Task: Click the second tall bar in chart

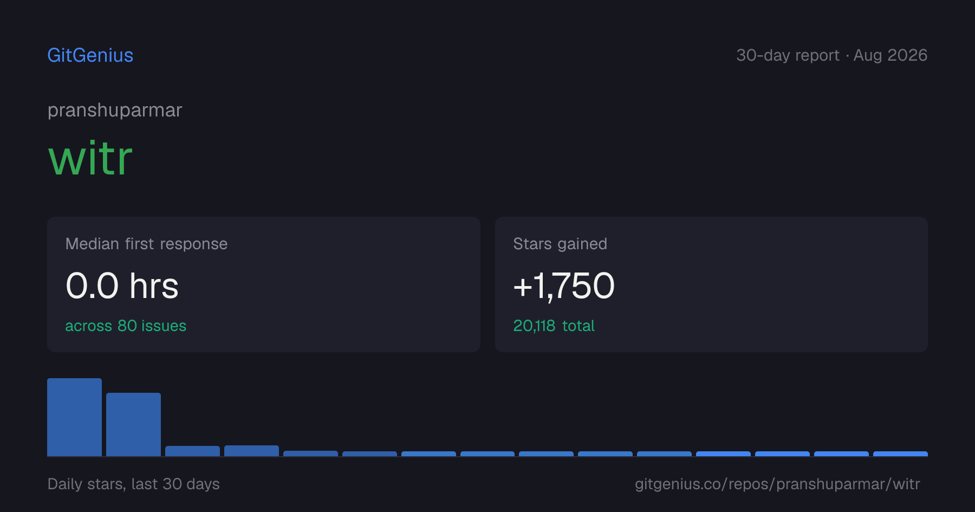Action: 133,424
